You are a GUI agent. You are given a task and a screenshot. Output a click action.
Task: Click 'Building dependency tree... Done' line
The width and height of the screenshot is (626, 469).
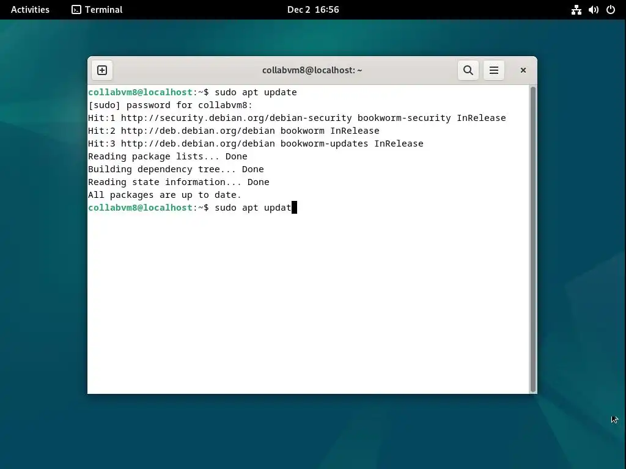pos(176,169)
